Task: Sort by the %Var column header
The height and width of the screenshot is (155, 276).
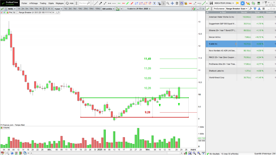Action: pos(257,12)
